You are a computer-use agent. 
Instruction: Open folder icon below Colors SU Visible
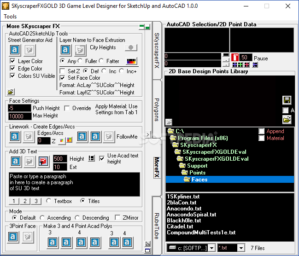point(11,92)
